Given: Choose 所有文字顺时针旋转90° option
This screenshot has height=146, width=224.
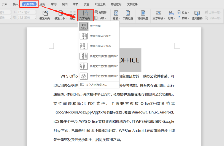Looking at the screenshot, I should (99, 56).
